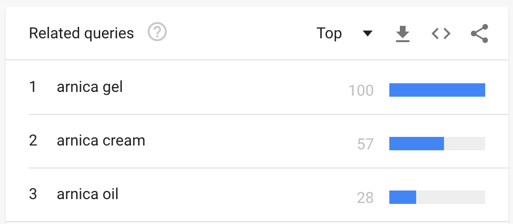This screenshot has width=513, height=224.
Task: Download related queries as CSV
Action: point(403,34)
